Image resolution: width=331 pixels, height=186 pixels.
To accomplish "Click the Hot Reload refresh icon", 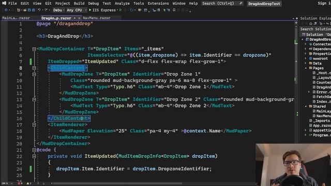I will click(x=132, y=10).
